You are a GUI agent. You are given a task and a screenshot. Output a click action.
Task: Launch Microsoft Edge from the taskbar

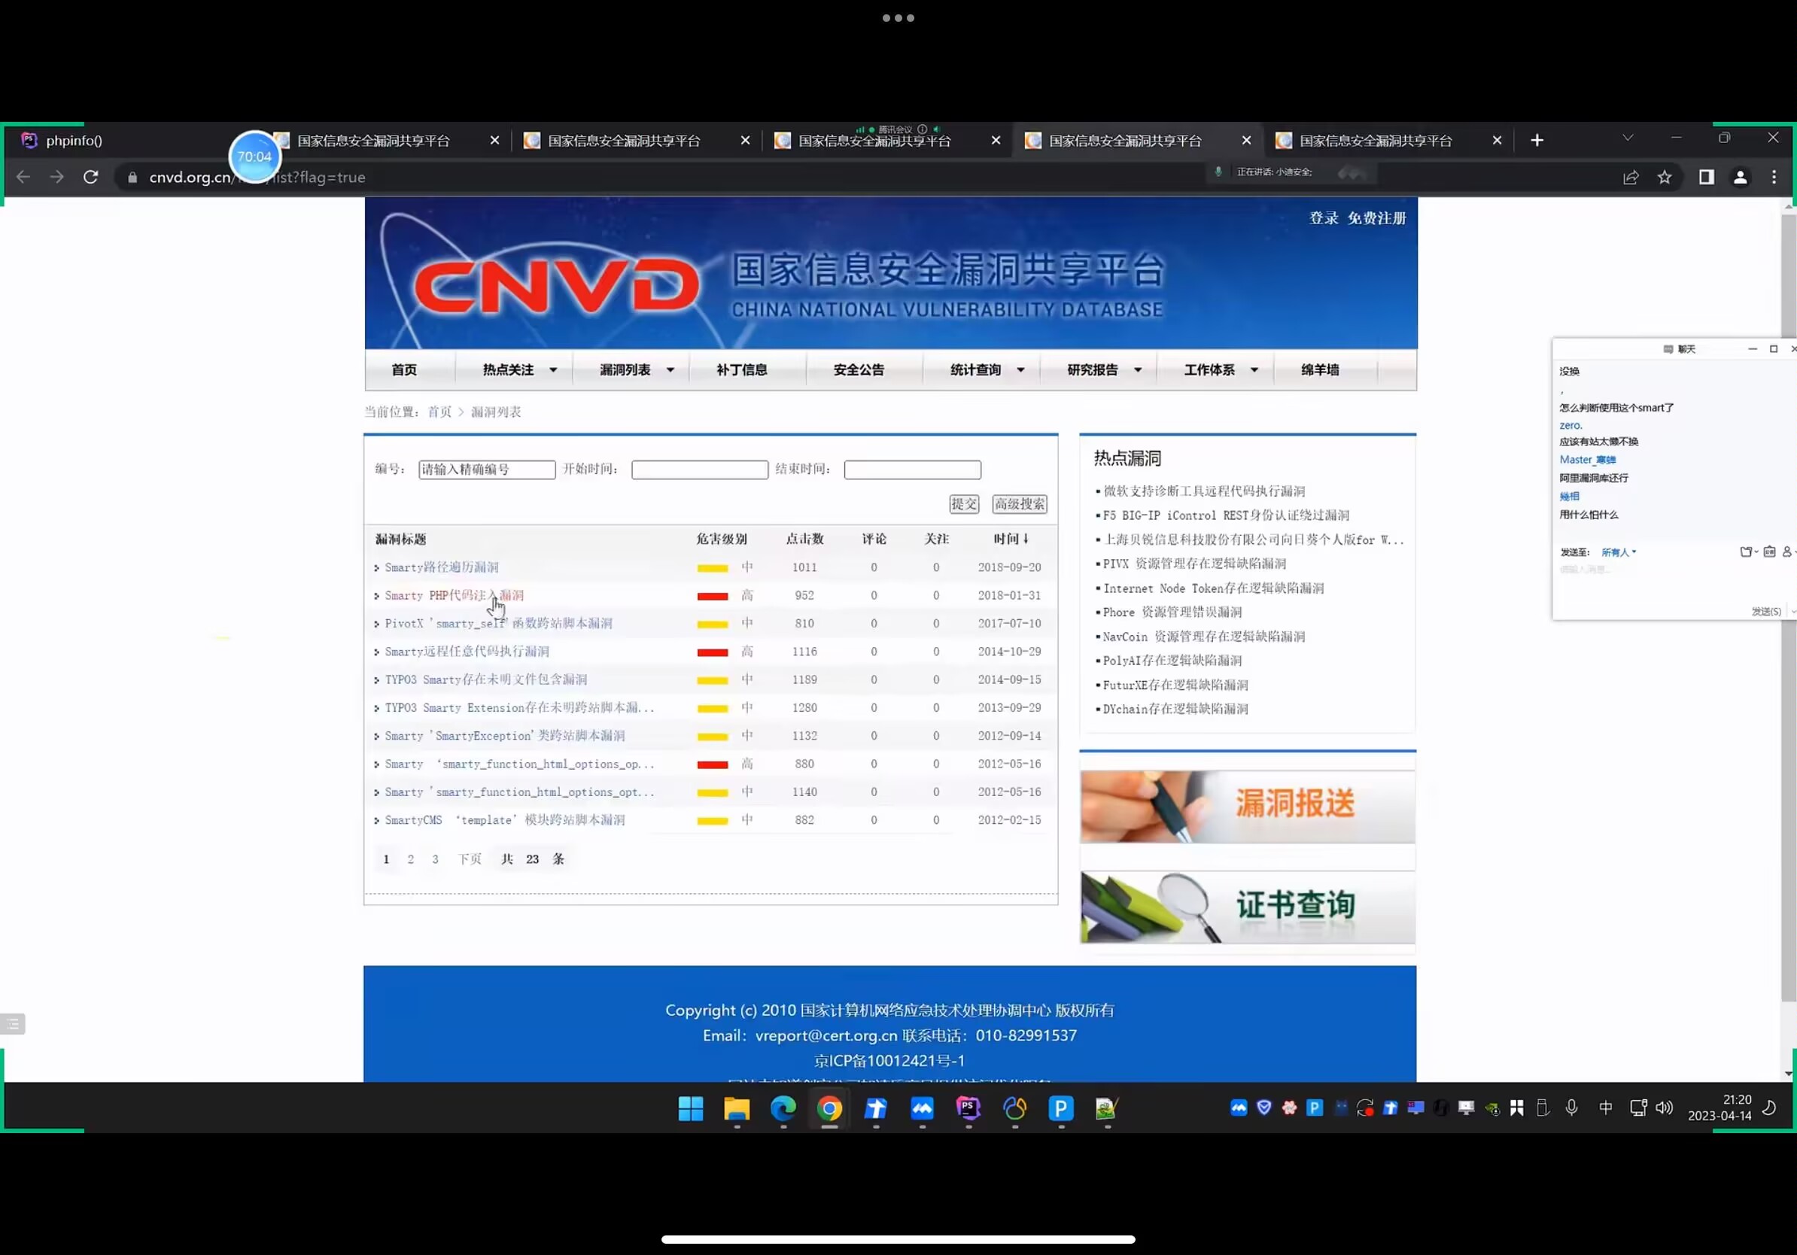tap(783, 1108)
